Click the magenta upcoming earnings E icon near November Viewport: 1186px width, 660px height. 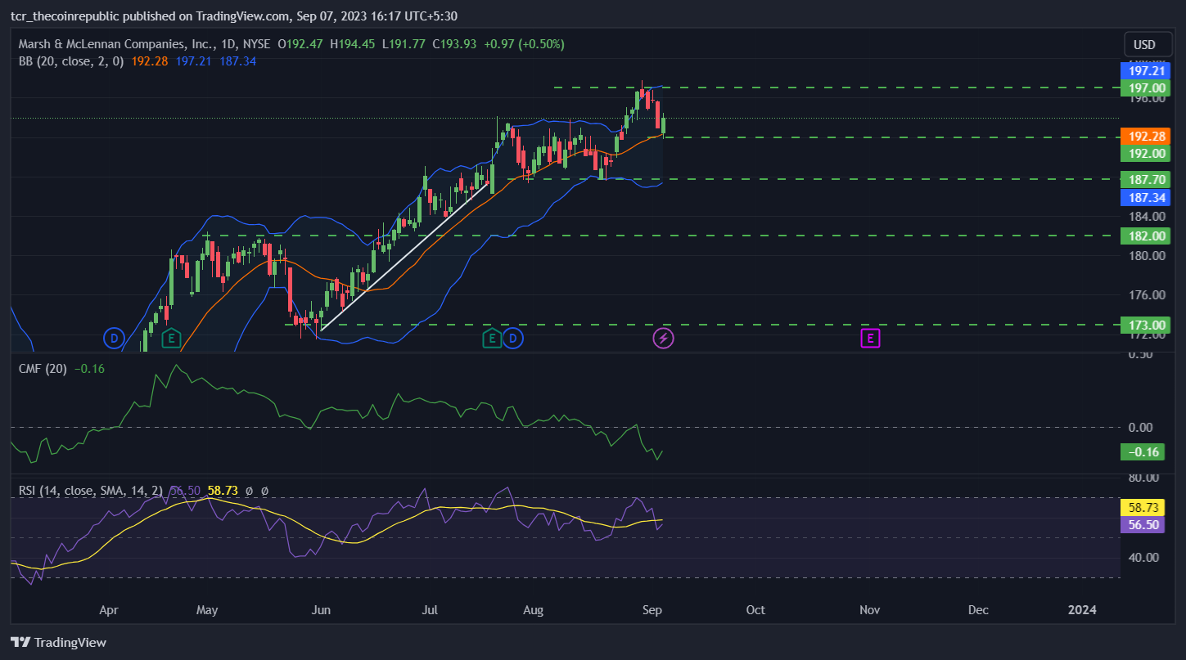pyautogui.click(x=870, y=338)
